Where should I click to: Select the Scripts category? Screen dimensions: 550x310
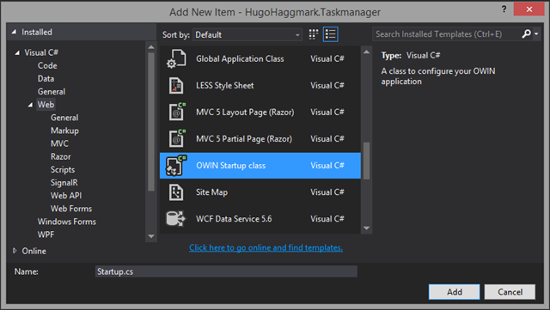(63, 169)
